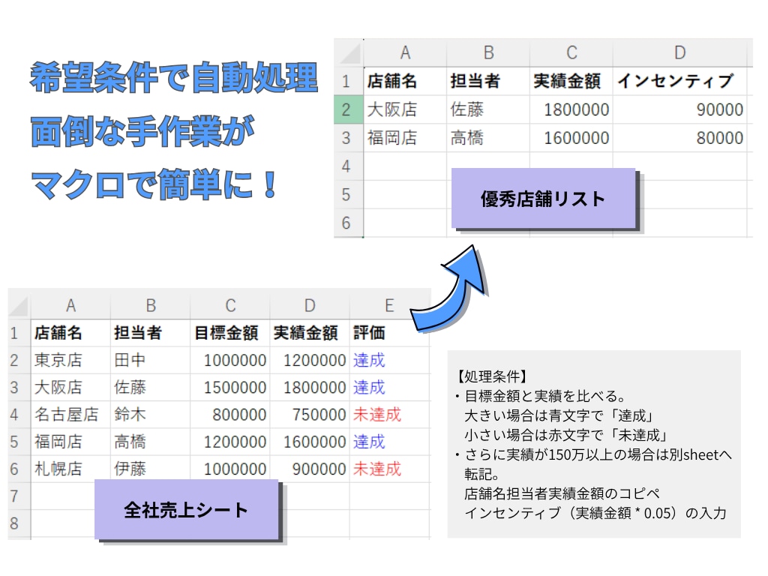Select row 3 header in 優秀店舗リスト sheet
The width and height of the screenshot is (768, 576).
346,138
